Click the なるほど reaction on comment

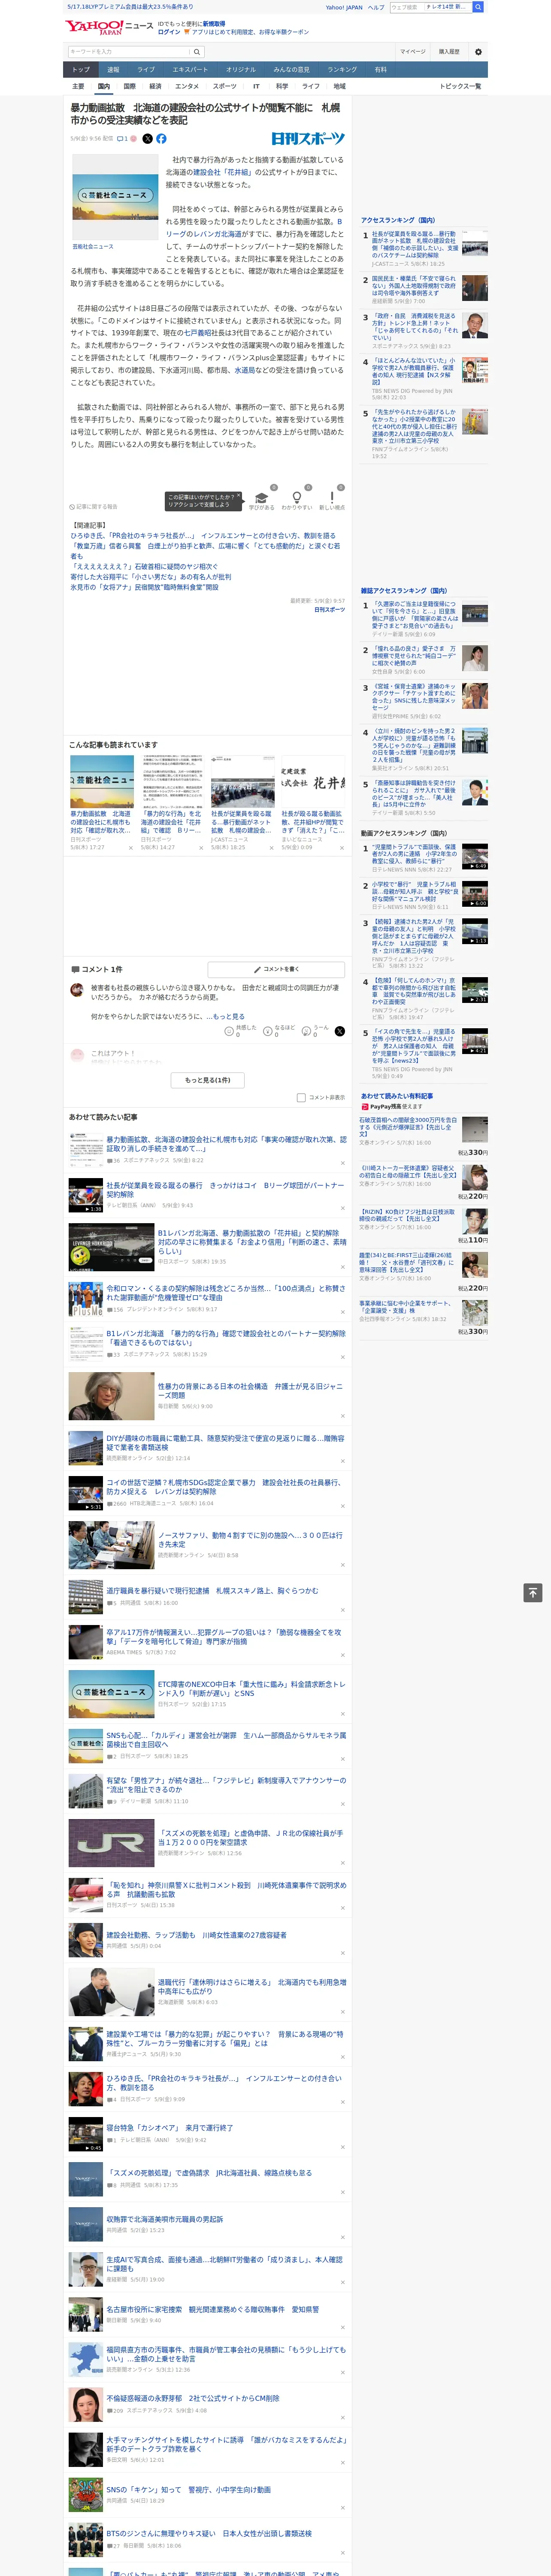pyautogui.click(x=279, y=1031)
